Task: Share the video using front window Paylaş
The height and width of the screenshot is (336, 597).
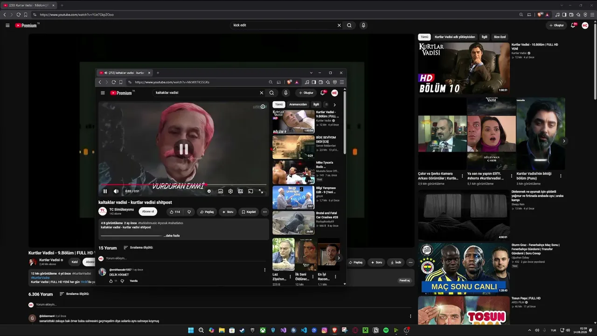Action: (207, 212)
